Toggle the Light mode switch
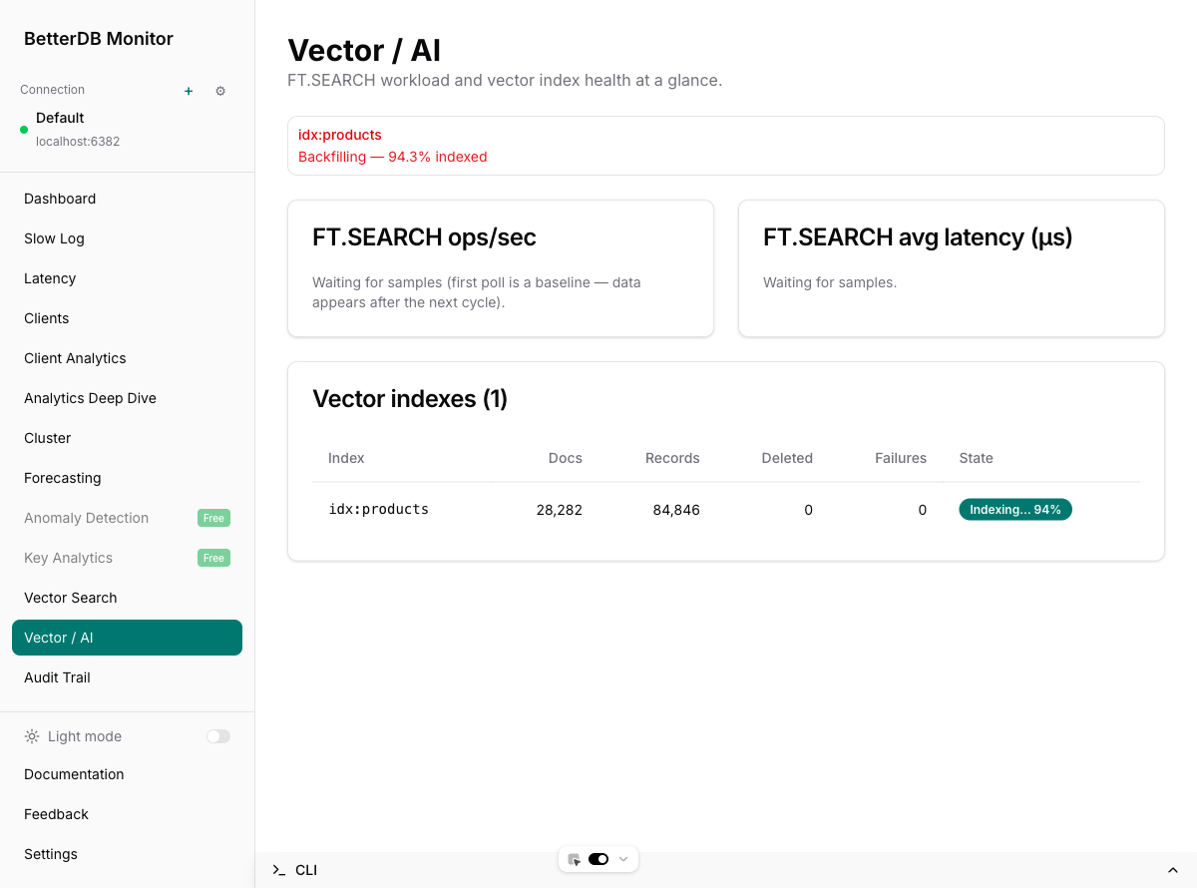 coord(217,736)
